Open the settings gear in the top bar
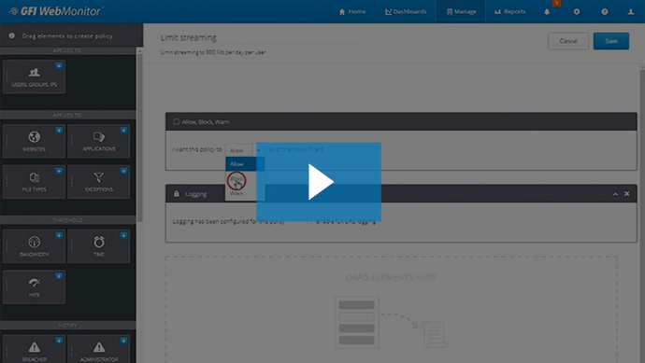The image size is (645, 363). (577, 12)
